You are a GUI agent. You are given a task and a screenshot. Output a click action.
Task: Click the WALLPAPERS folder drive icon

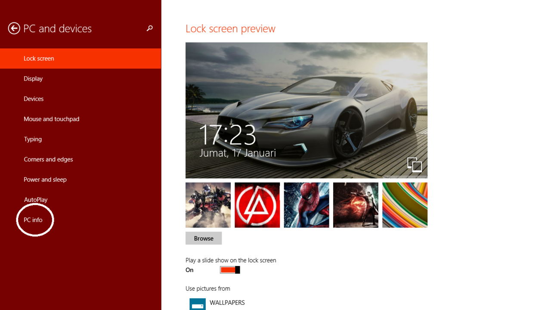pos(198,304)
